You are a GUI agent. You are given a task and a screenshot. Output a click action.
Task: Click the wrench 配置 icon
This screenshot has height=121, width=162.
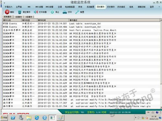pos(77,12)
